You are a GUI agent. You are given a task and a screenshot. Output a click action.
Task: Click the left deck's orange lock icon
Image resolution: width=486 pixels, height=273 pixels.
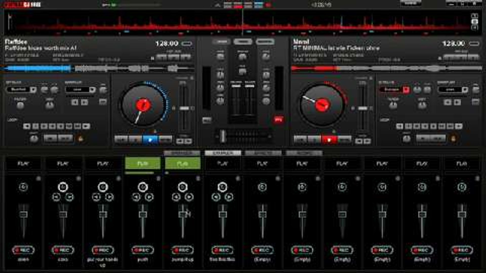81,139
